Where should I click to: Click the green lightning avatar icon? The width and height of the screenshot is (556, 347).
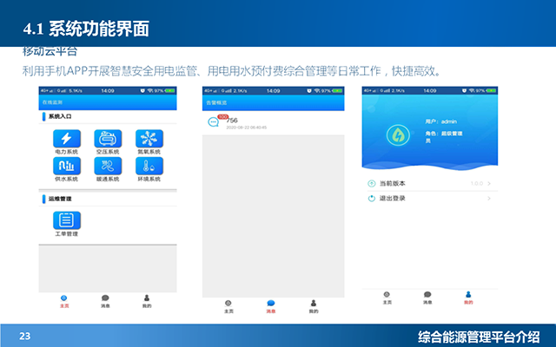[x=398, y=135]
